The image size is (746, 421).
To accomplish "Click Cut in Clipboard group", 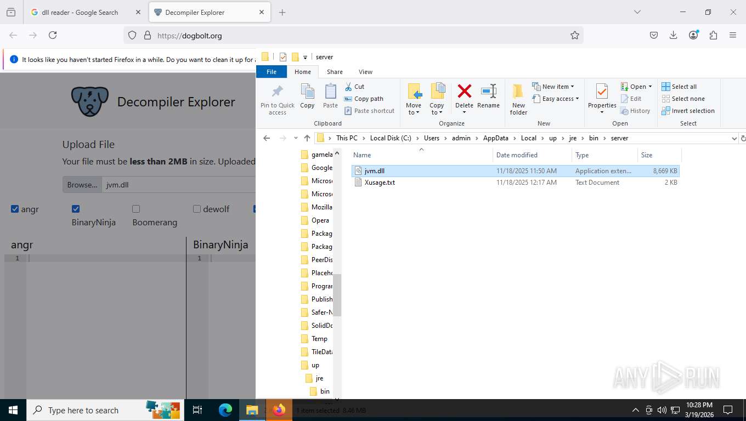I will pyautogui.click(x=354, y=87).
